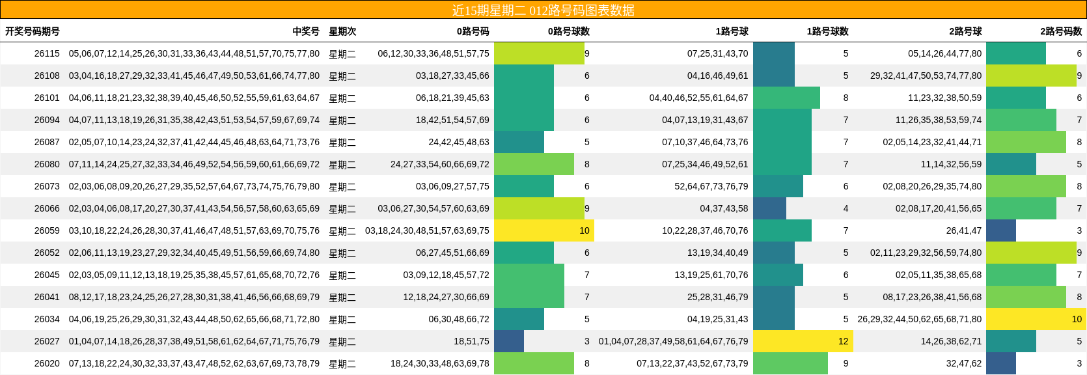
Task: Select period number 26041
Action: click(x=47, y=297)
